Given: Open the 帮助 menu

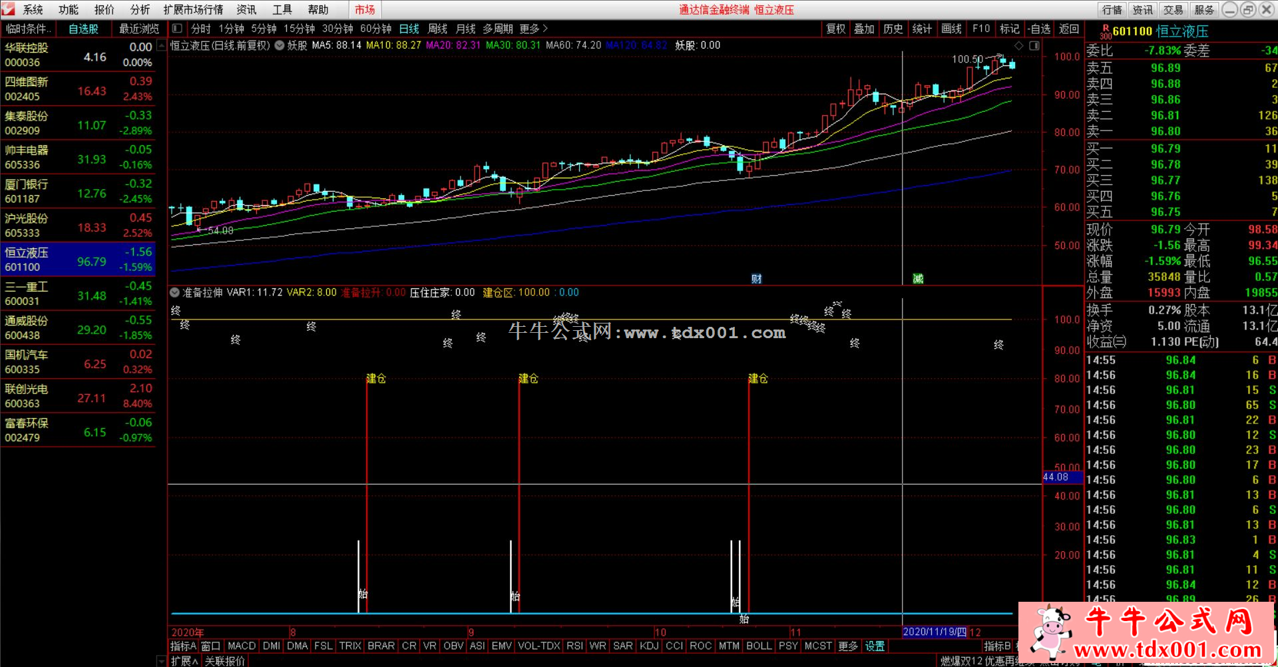Looking at the screenshot, I should click(x=318, y=9).
